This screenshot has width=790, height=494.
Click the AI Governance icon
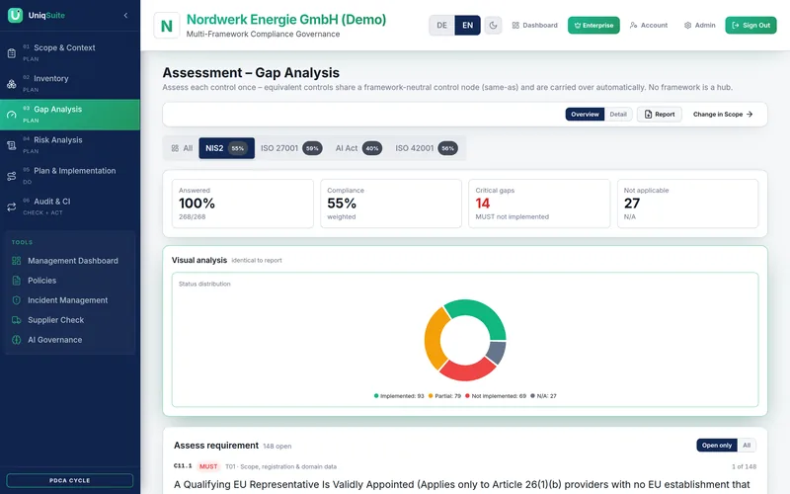tap(17, 340)
